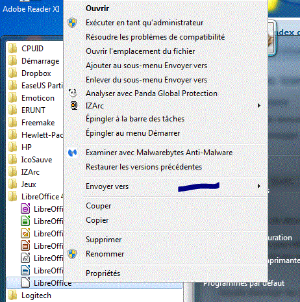Image resolution: width=300 pixels, height=302 pixels.
Task: Click Supprimer in the context menu
Action: [x=103, y=240]
